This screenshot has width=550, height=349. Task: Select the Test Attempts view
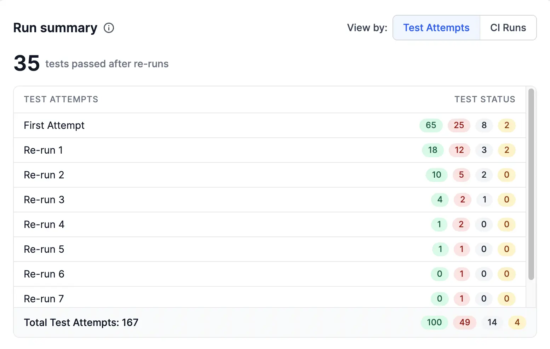(436, 28)
